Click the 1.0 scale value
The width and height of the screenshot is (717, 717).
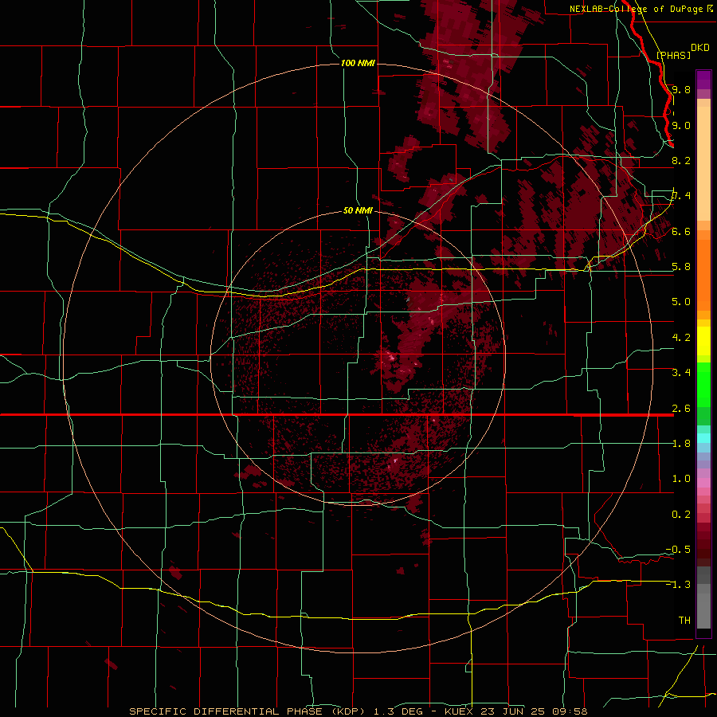click(681, 479)
